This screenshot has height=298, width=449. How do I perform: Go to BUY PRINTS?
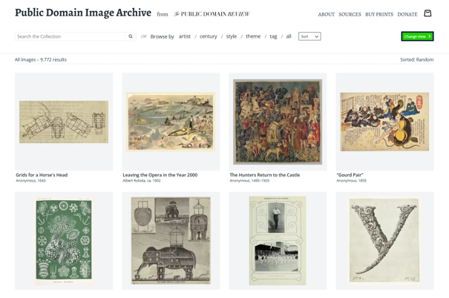pos(379,14)
